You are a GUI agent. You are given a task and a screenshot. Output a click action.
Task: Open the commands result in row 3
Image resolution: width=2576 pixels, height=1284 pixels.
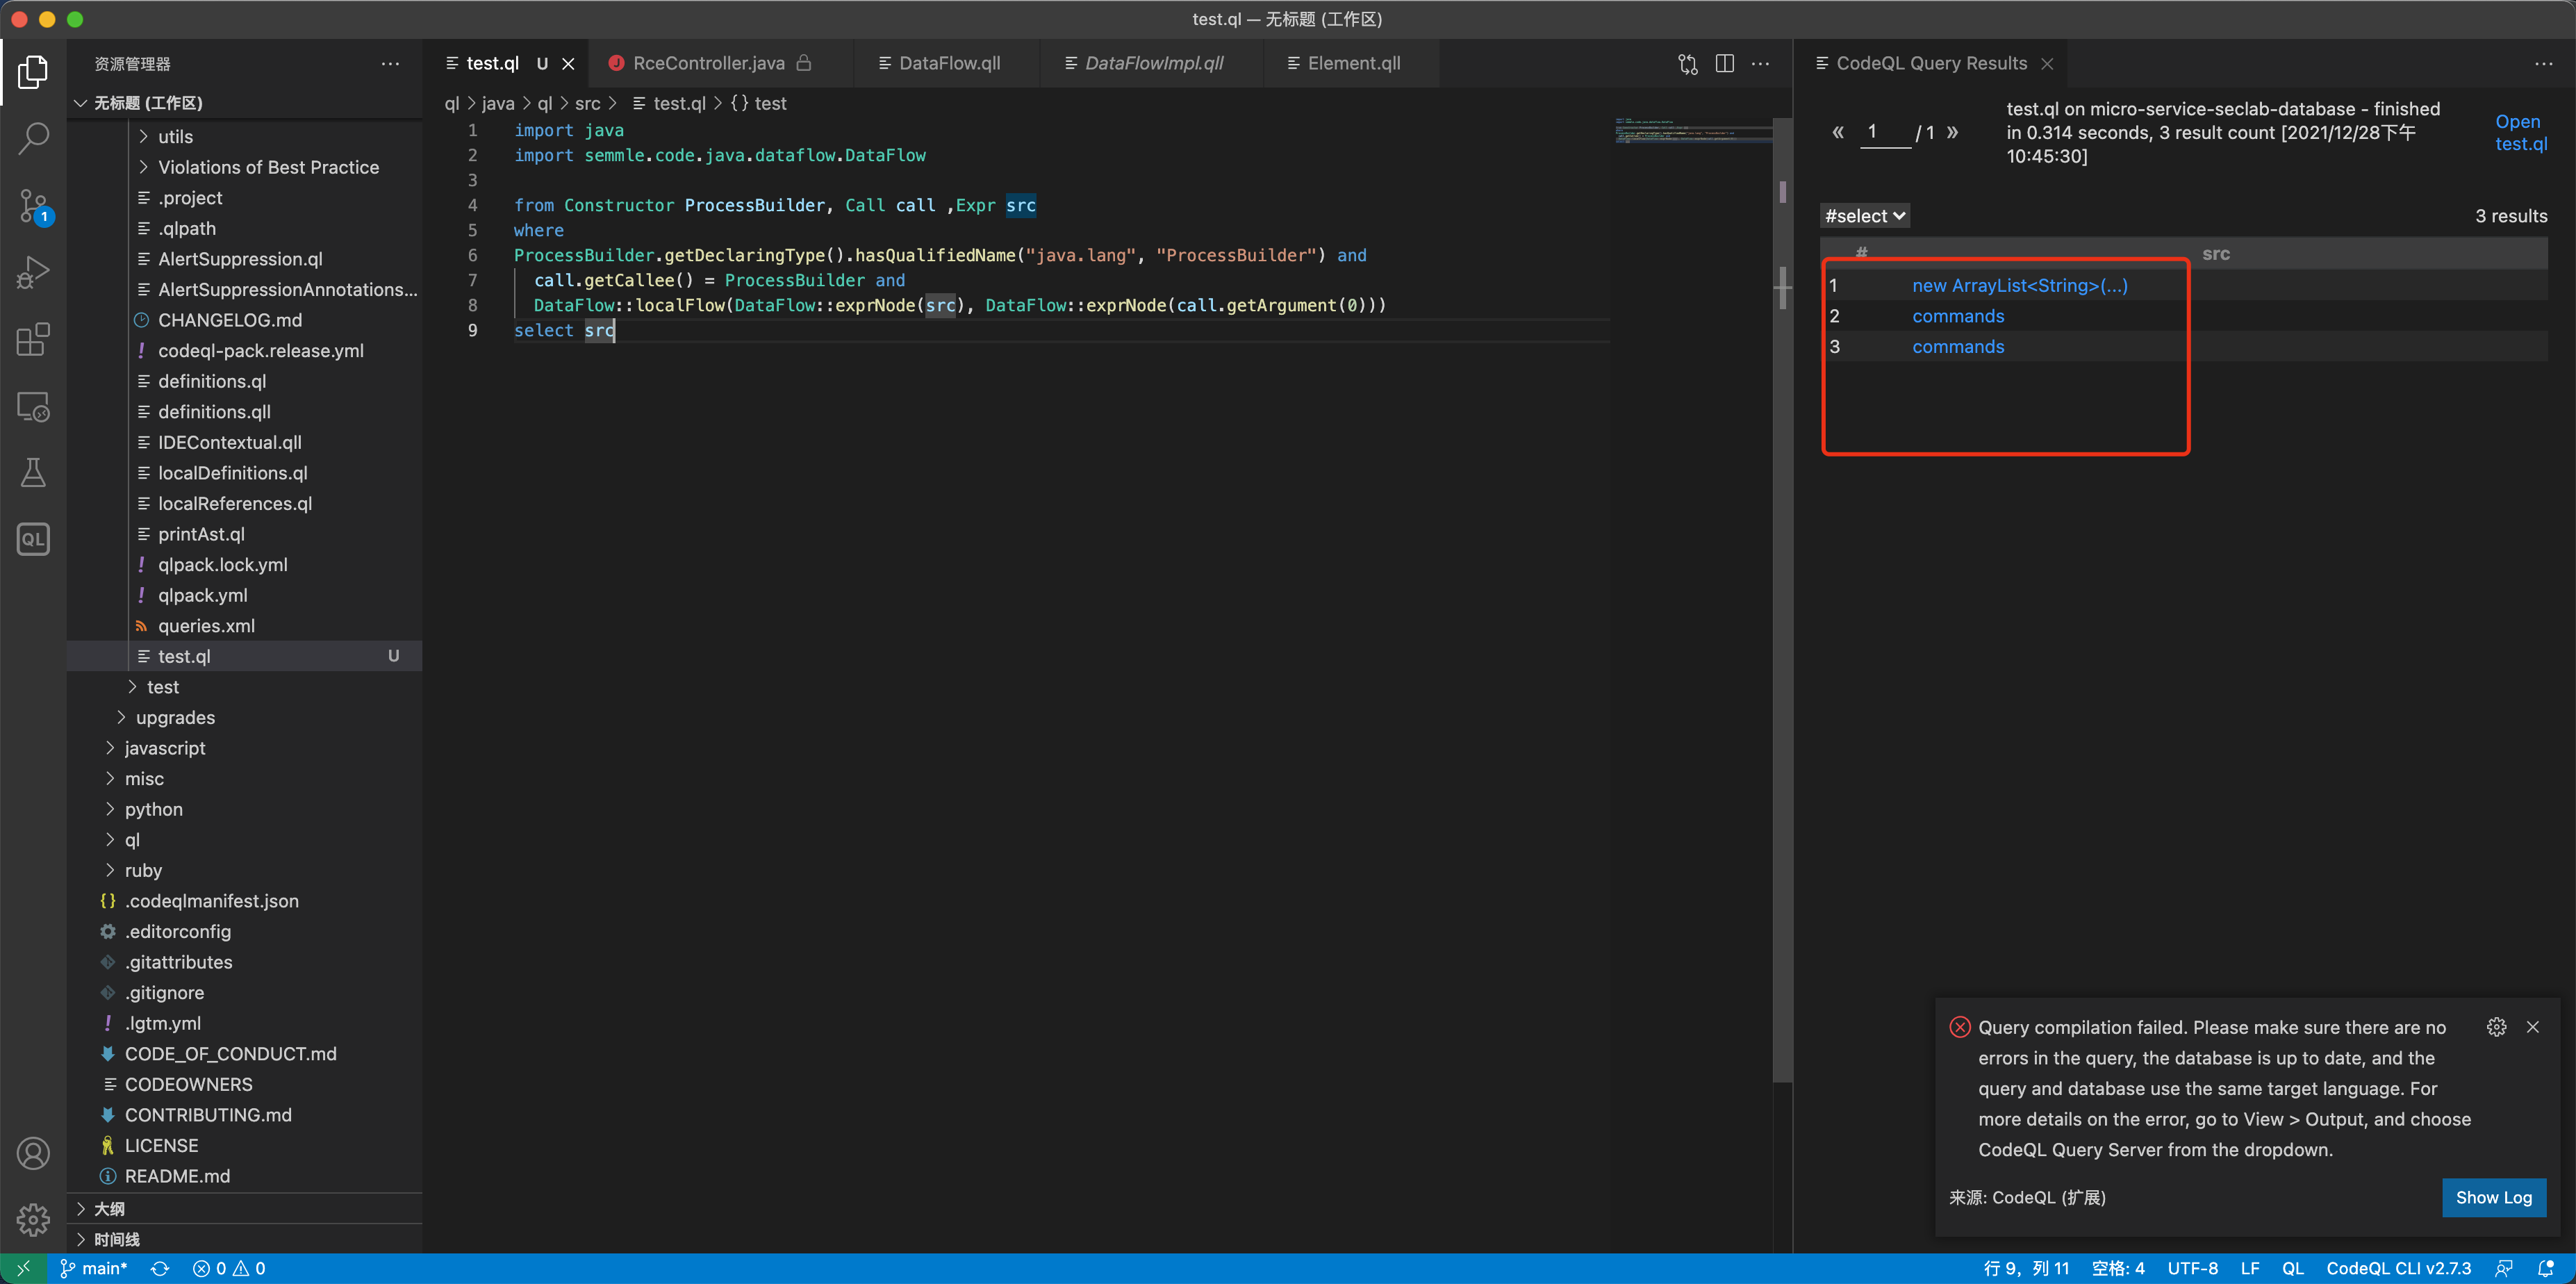point(1958,347)
